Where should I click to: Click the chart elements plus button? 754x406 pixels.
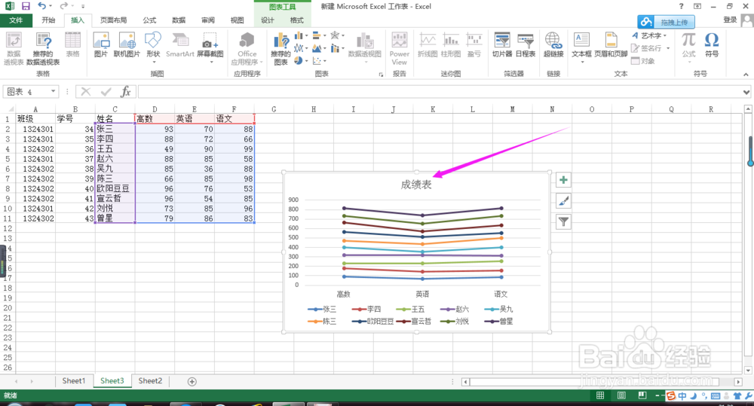coord(563,180)
